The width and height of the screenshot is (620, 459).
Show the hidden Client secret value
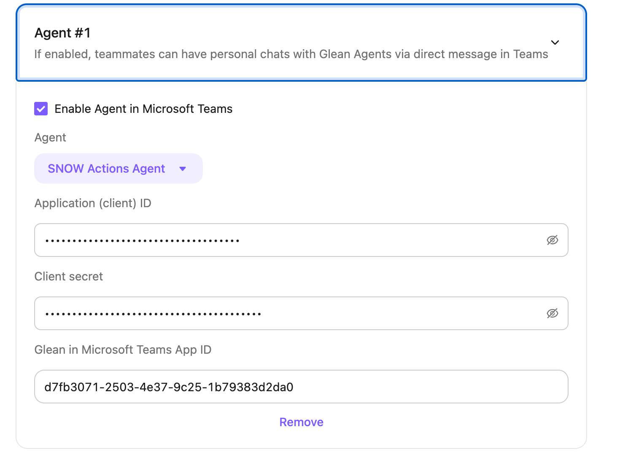(553, 313)
